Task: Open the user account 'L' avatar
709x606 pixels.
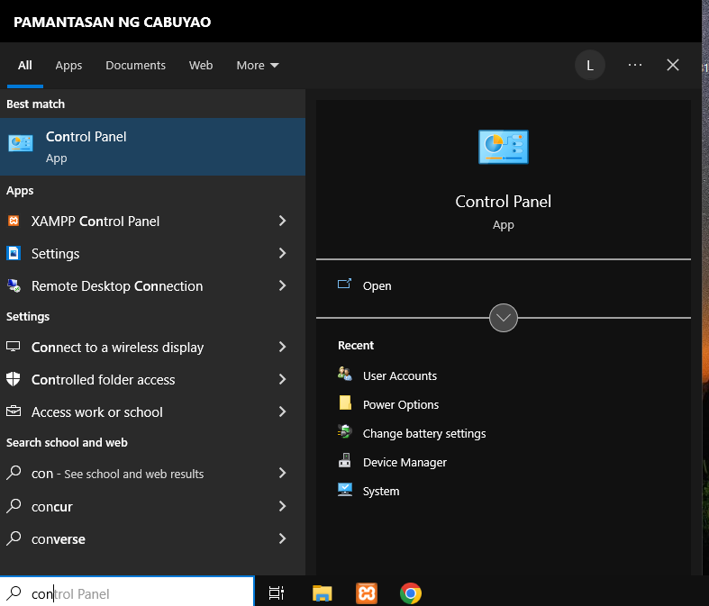Action: (x=589, y=66)
